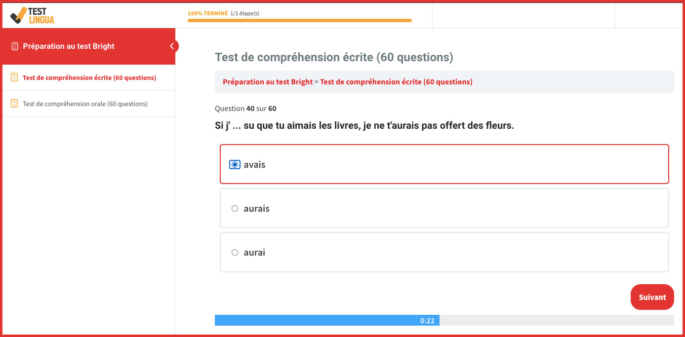685x337 pixels.
Task: Click the document icon beside Préparation au test Bright
Action: tap(15, 46)
